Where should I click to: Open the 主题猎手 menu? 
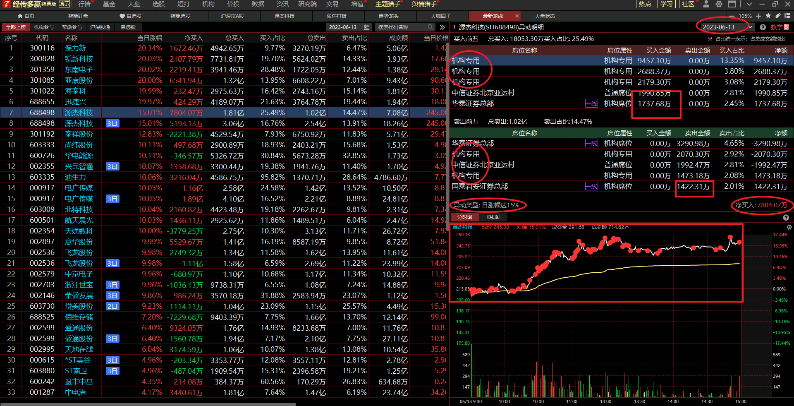388,4
